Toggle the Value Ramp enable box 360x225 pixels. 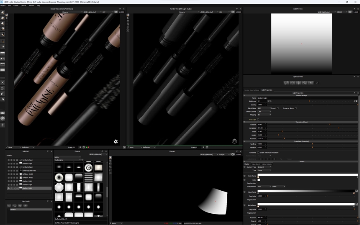[244, 192]
